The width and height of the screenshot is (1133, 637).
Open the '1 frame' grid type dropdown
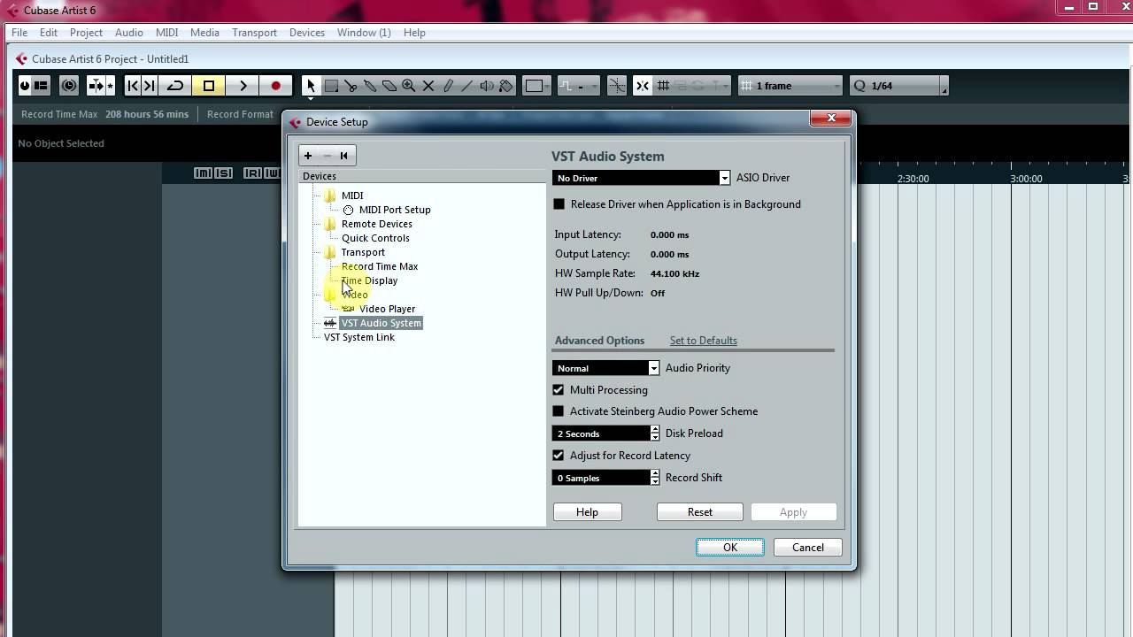[x=790, y=86]
